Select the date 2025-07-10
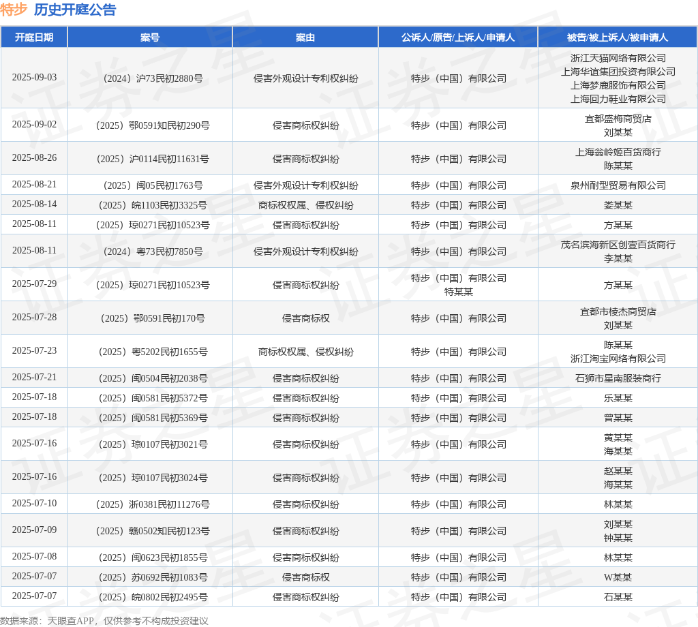This screenshot has height=627, width=698. tap(34, 503)
